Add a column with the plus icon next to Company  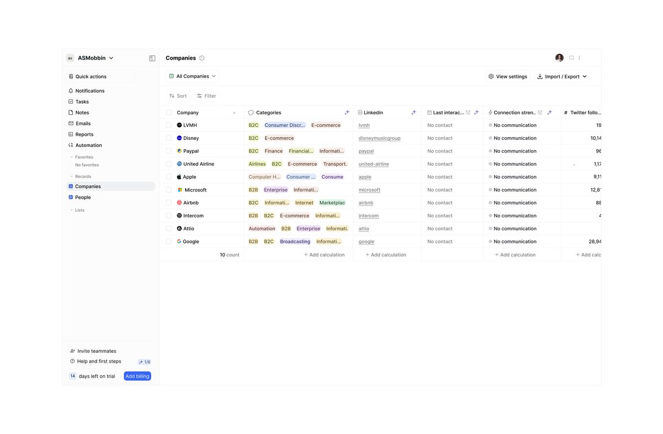click(x=234, y=113)
